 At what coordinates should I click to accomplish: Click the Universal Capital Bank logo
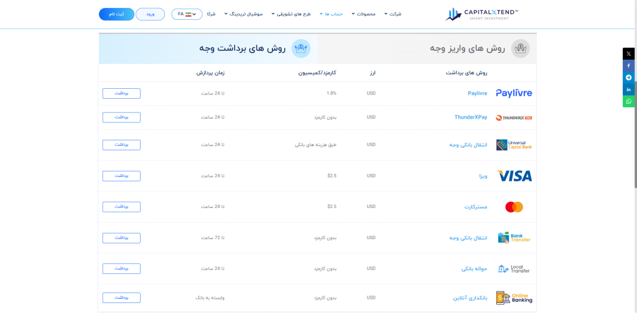514,145
